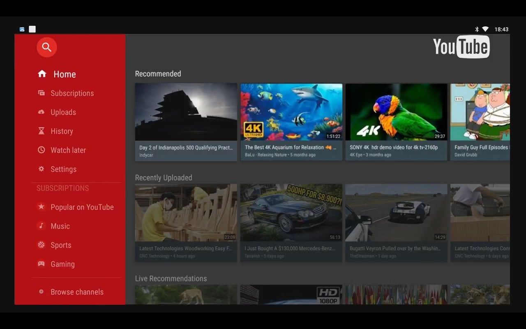Click 'David Grubb' channel text

(466, 155)
